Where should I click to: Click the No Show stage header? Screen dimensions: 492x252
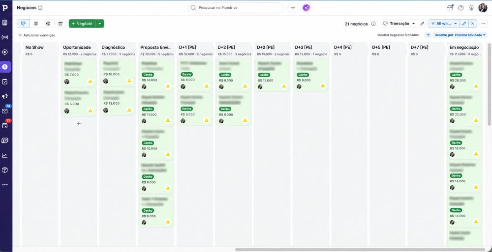click(x=34, y=47)
